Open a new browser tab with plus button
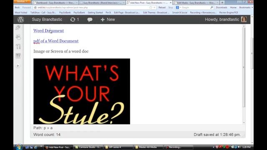The width and height of the screenshot is (267, 150). (x=222, y=2)
